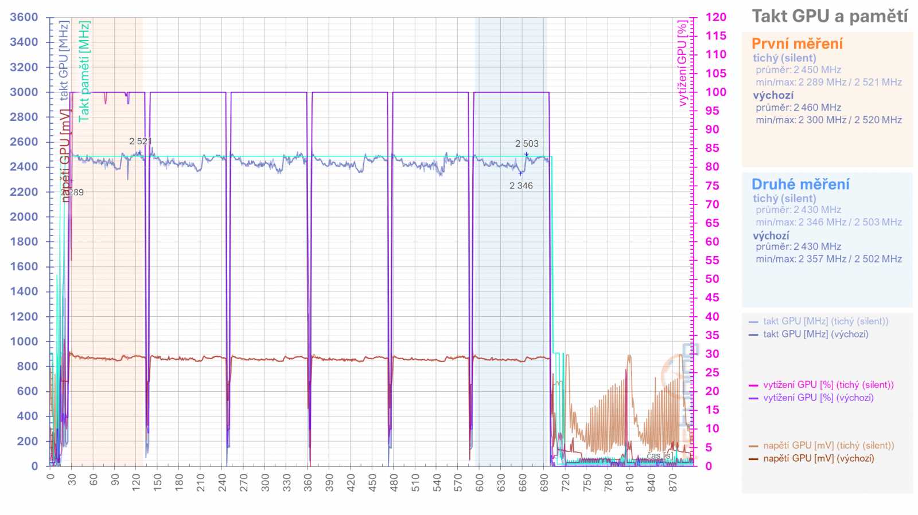918x515 pixels.
Task: Click the tan swatch for napětí GPU silent
Action: [x=753, y=446]
